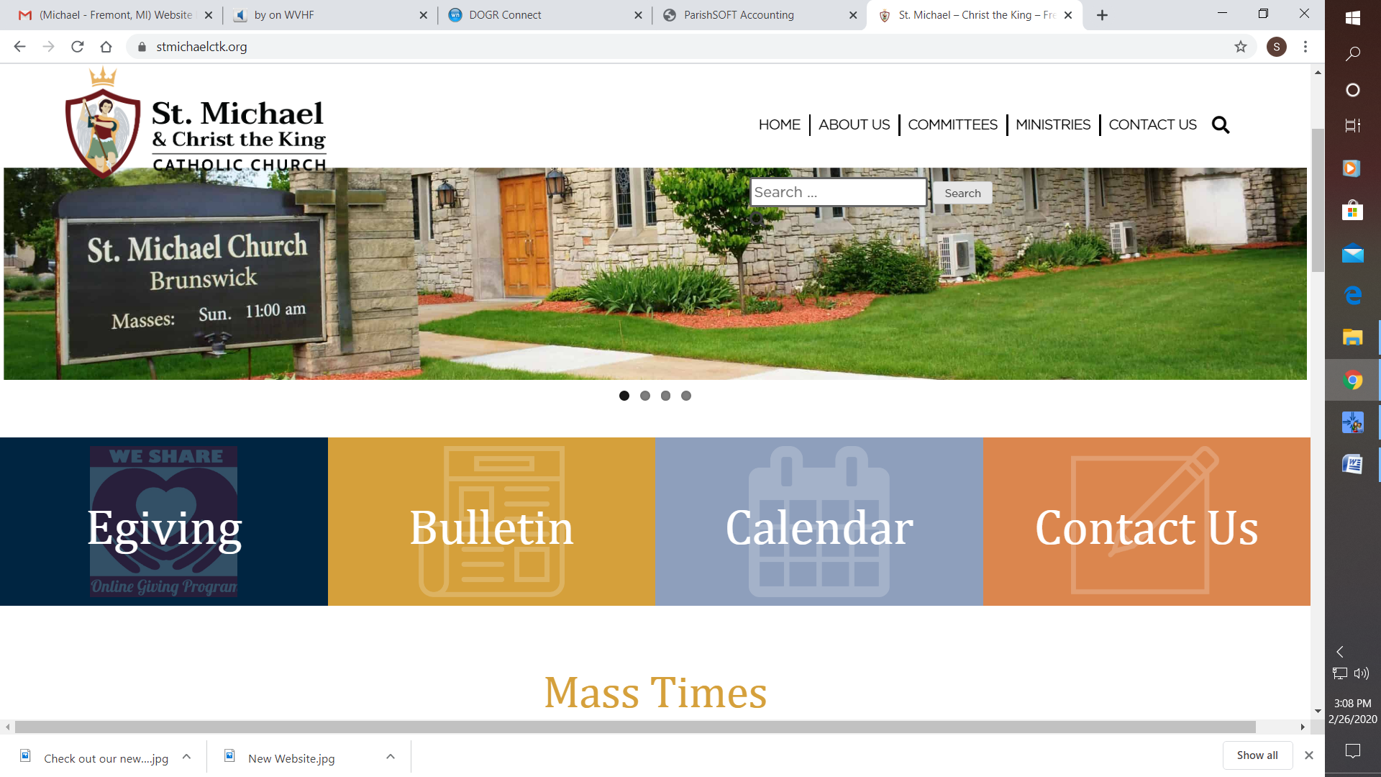Expand options for Check out our new jpg download
The width and height of the screenshot is (1381, 777).
pos(186,757)
